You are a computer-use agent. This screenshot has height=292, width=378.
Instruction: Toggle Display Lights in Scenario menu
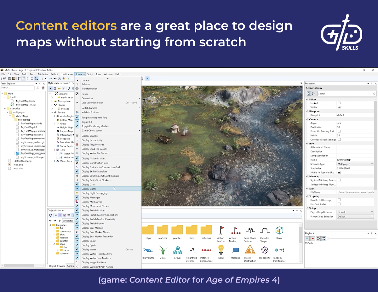(89, 189)
